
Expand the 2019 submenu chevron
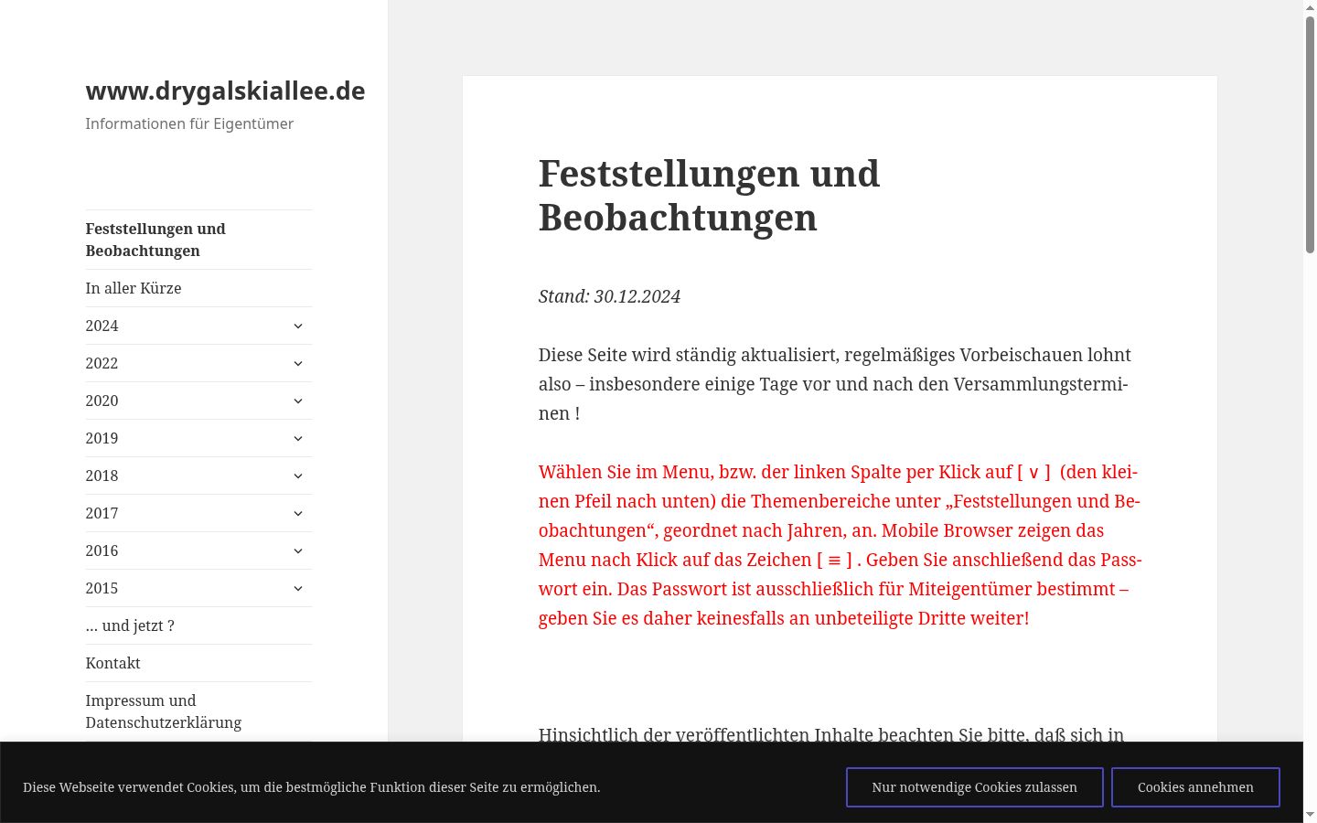pos(298,438)
